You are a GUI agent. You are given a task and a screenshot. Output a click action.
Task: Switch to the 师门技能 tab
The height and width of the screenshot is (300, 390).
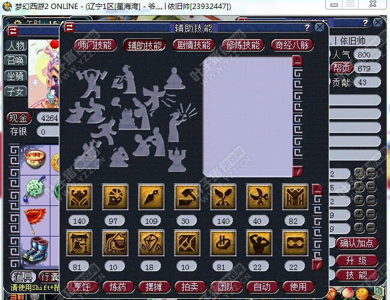point(95,46)
